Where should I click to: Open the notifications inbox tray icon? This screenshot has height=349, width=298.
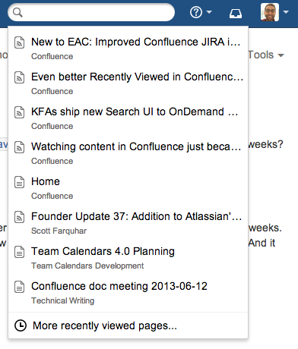coord(236,14)
